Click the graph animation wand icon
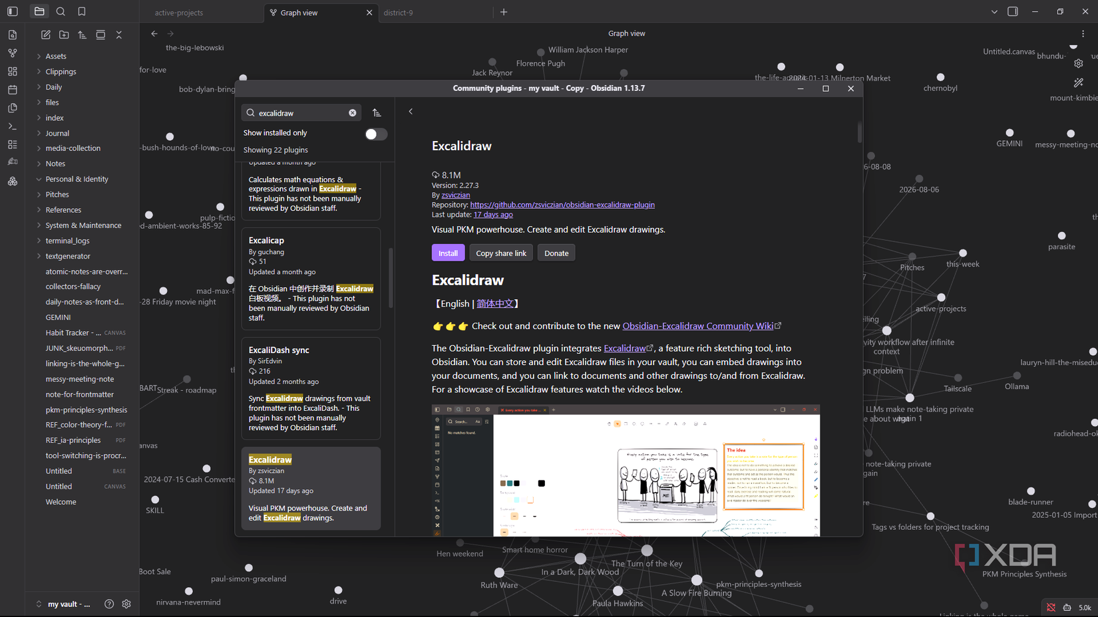Image resolution: width=1098 pixels, height=617 pixels. click(x=1079, y=83)
